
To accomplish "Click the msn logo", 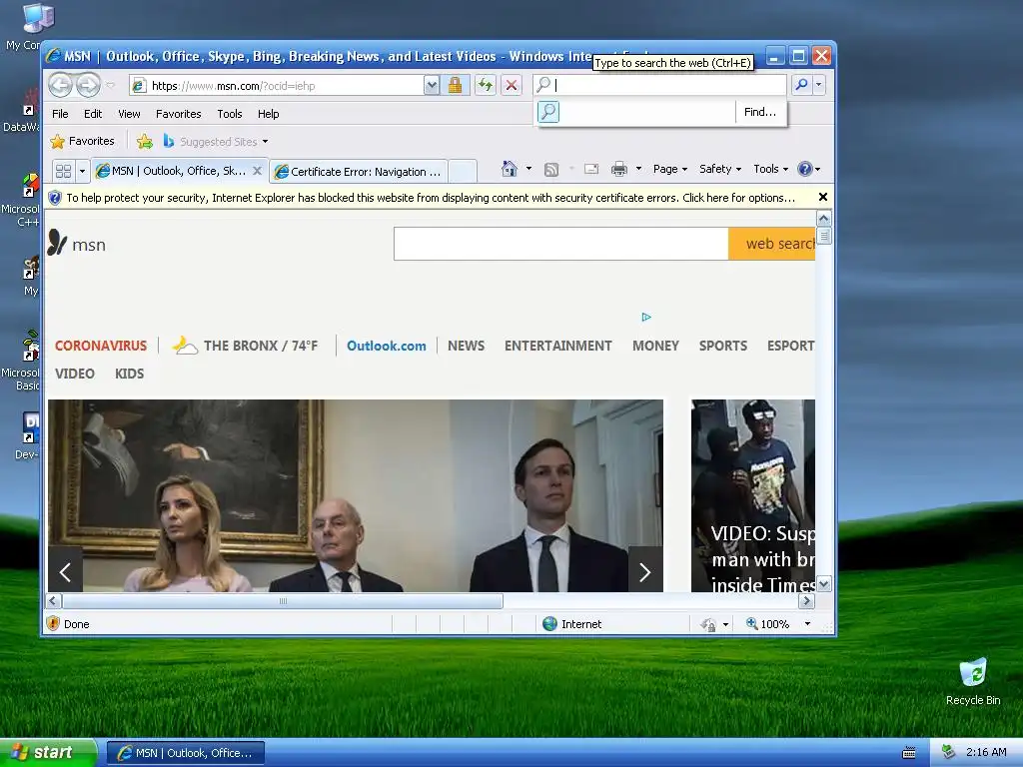I will pyautogui.click(x=77, y=243).
